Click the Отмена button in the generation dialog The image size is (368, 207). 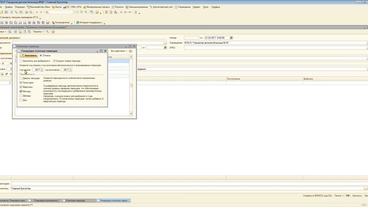[45, 56]
